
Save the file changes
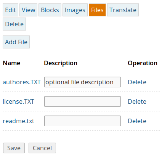click(x=14, y=148)
